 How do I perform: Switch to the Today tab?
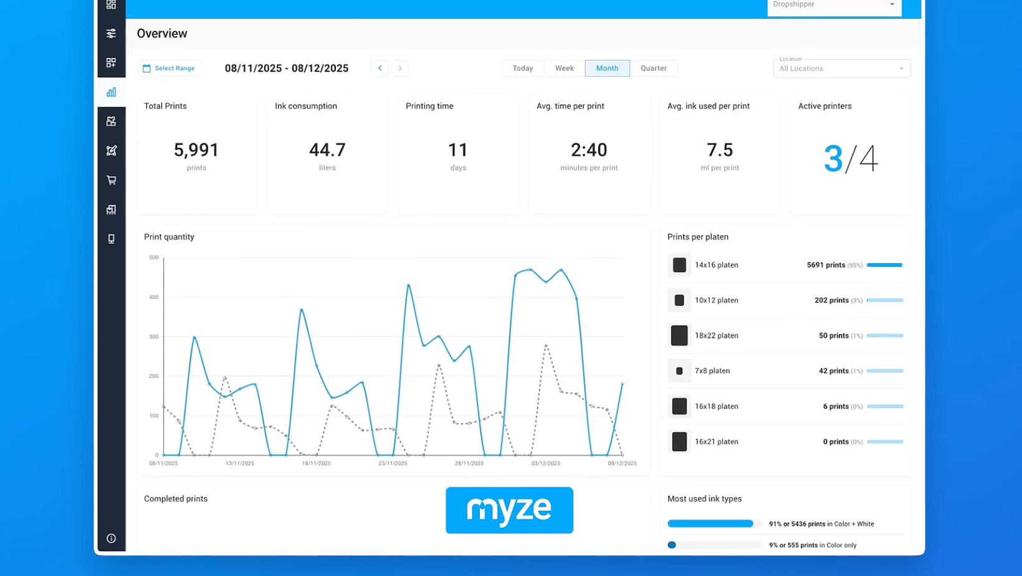[523, 69]
